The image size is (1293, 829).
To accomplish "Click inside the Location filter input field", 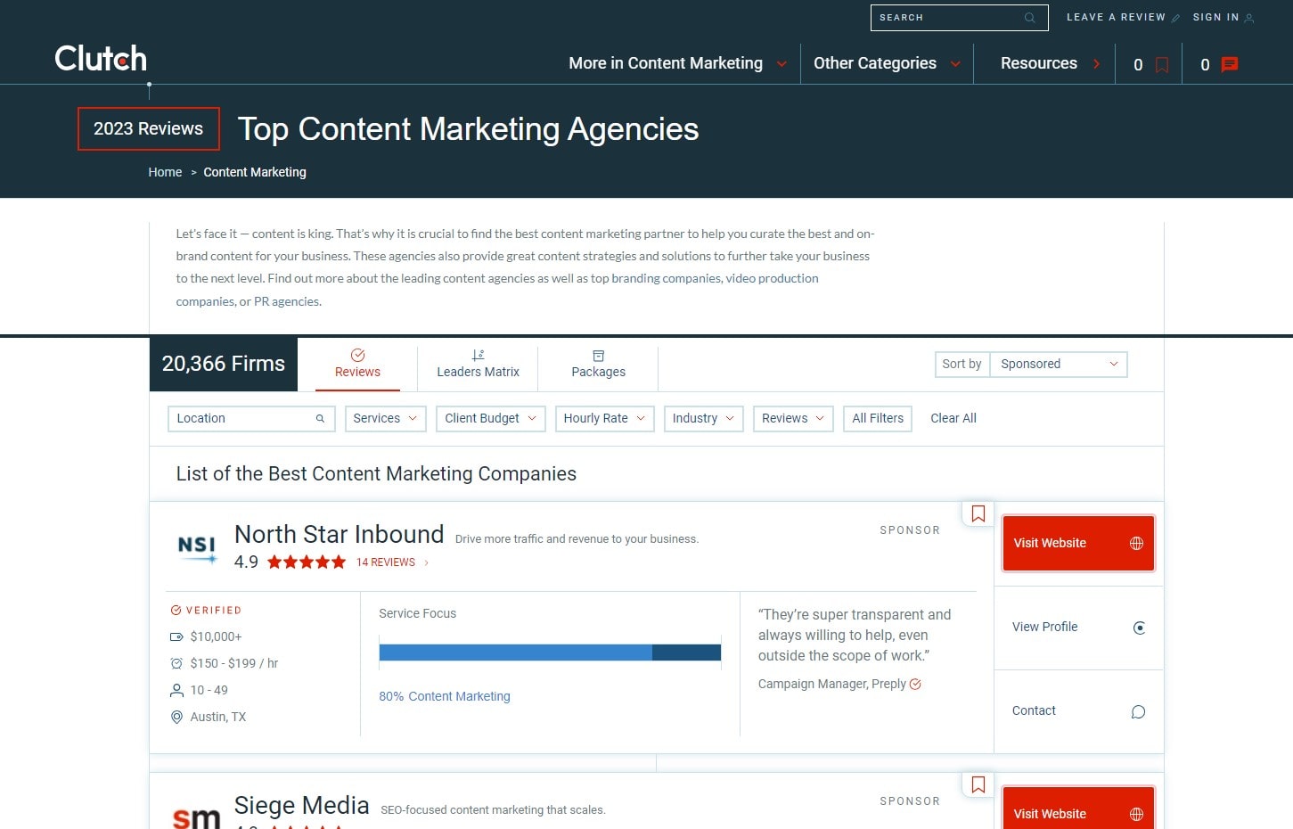I will pos(241,418).
